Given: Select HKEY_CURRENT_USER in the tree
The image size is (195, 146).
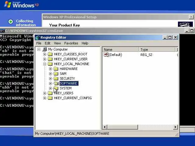Looking at the screenshot, I should pyautogui.click(x=71, y=59).
